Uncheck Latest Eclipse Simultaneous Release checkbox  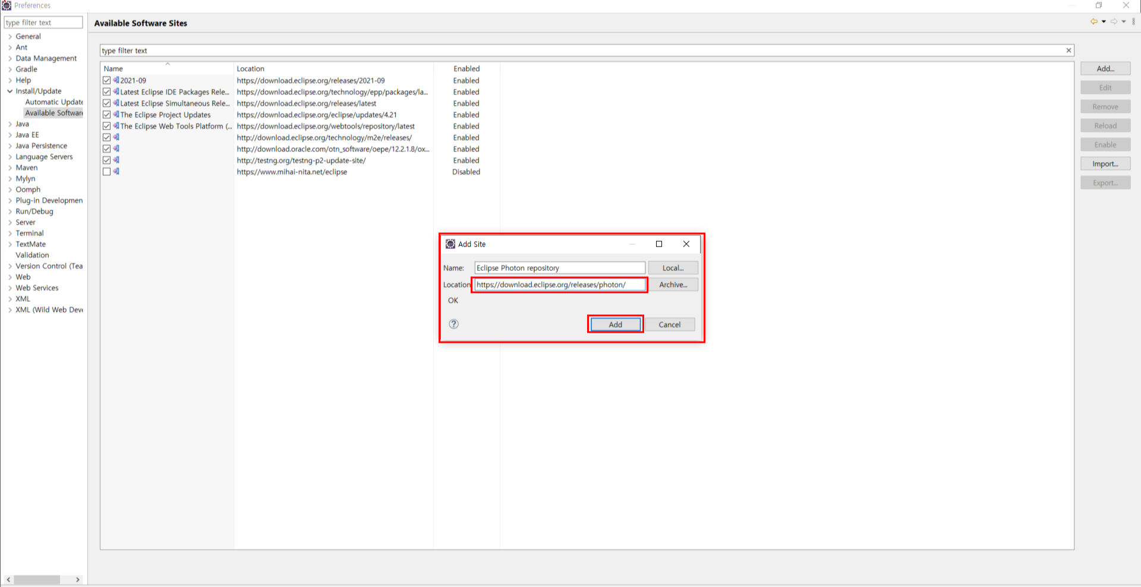click(106, 103)
